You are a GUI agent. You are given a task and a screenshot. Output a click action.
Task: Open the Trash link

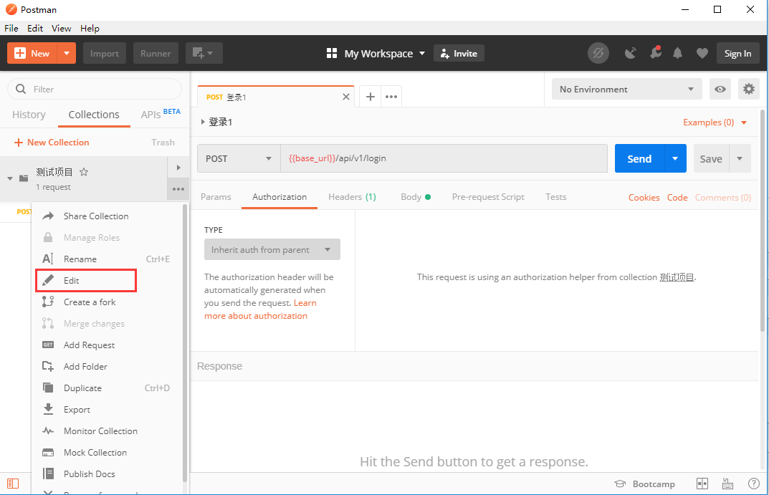coord(163,142)
